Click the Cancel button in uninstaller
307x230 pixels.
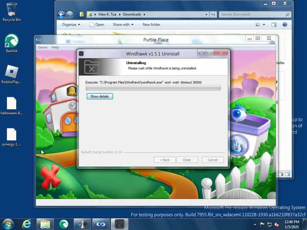pyautogui.click(x=213, y=160)
